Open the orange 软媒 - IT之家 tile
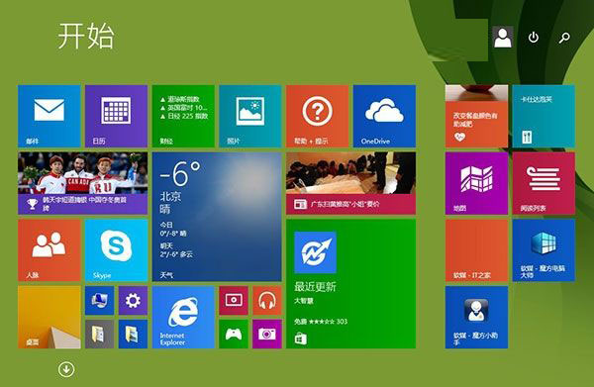This screenshot has height=387, width=594. coord(476,250)
